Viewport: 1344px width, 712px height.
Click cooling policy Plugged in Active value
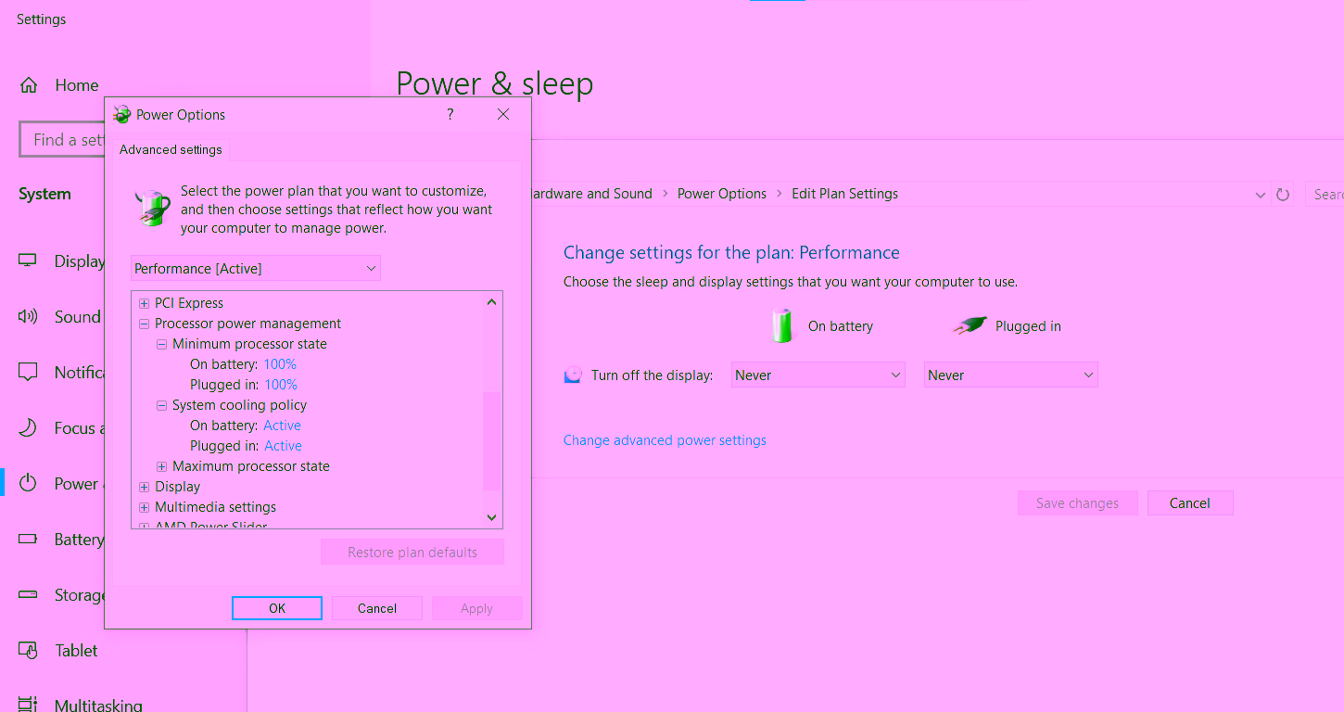(283, 446)
